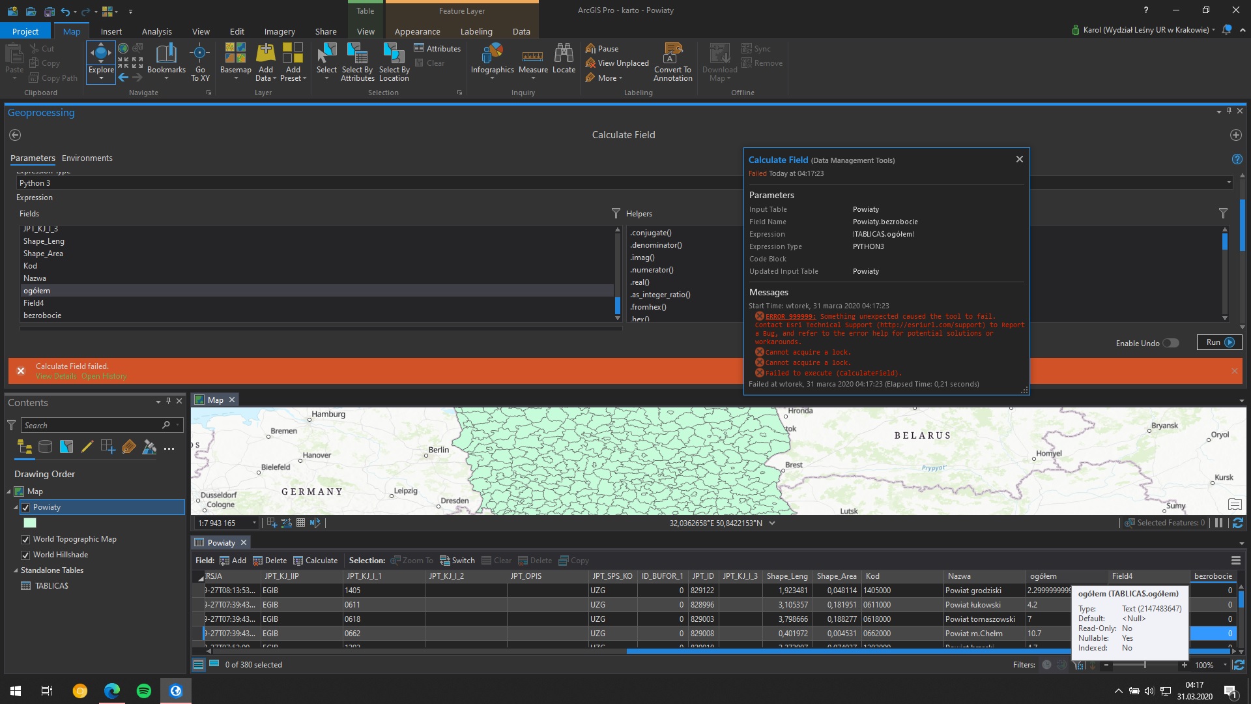Open Select By Attributes
Image resolution: width=1251 pixels, height=704 pixels.
(358, 62)
